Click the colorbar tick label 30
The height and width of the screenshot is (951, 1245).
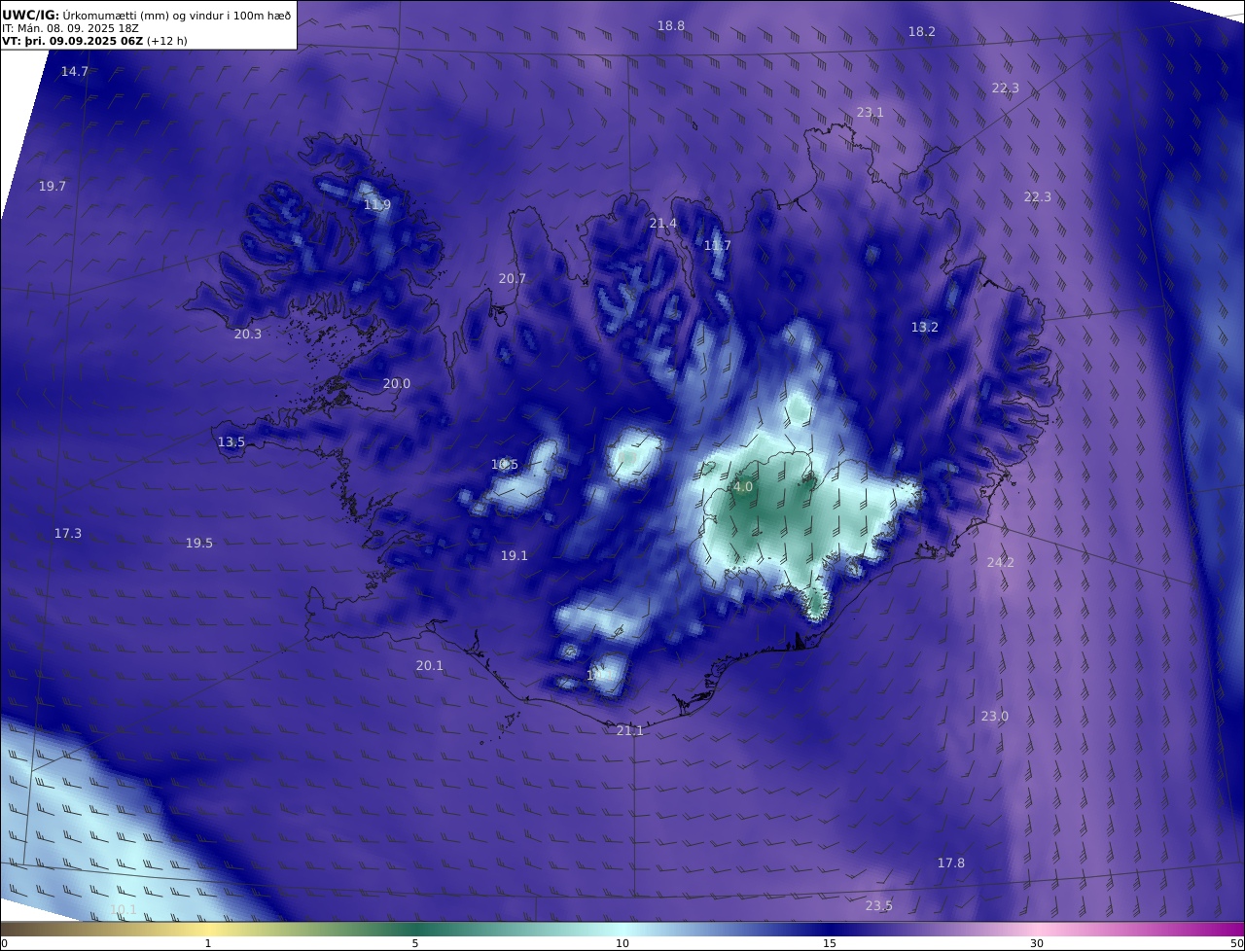click(1037, 943)
